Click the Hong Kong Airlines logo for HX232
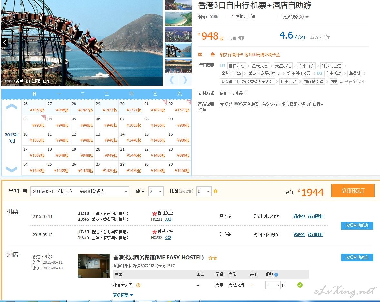Screen dimensions: 380x302 point(155,231)
